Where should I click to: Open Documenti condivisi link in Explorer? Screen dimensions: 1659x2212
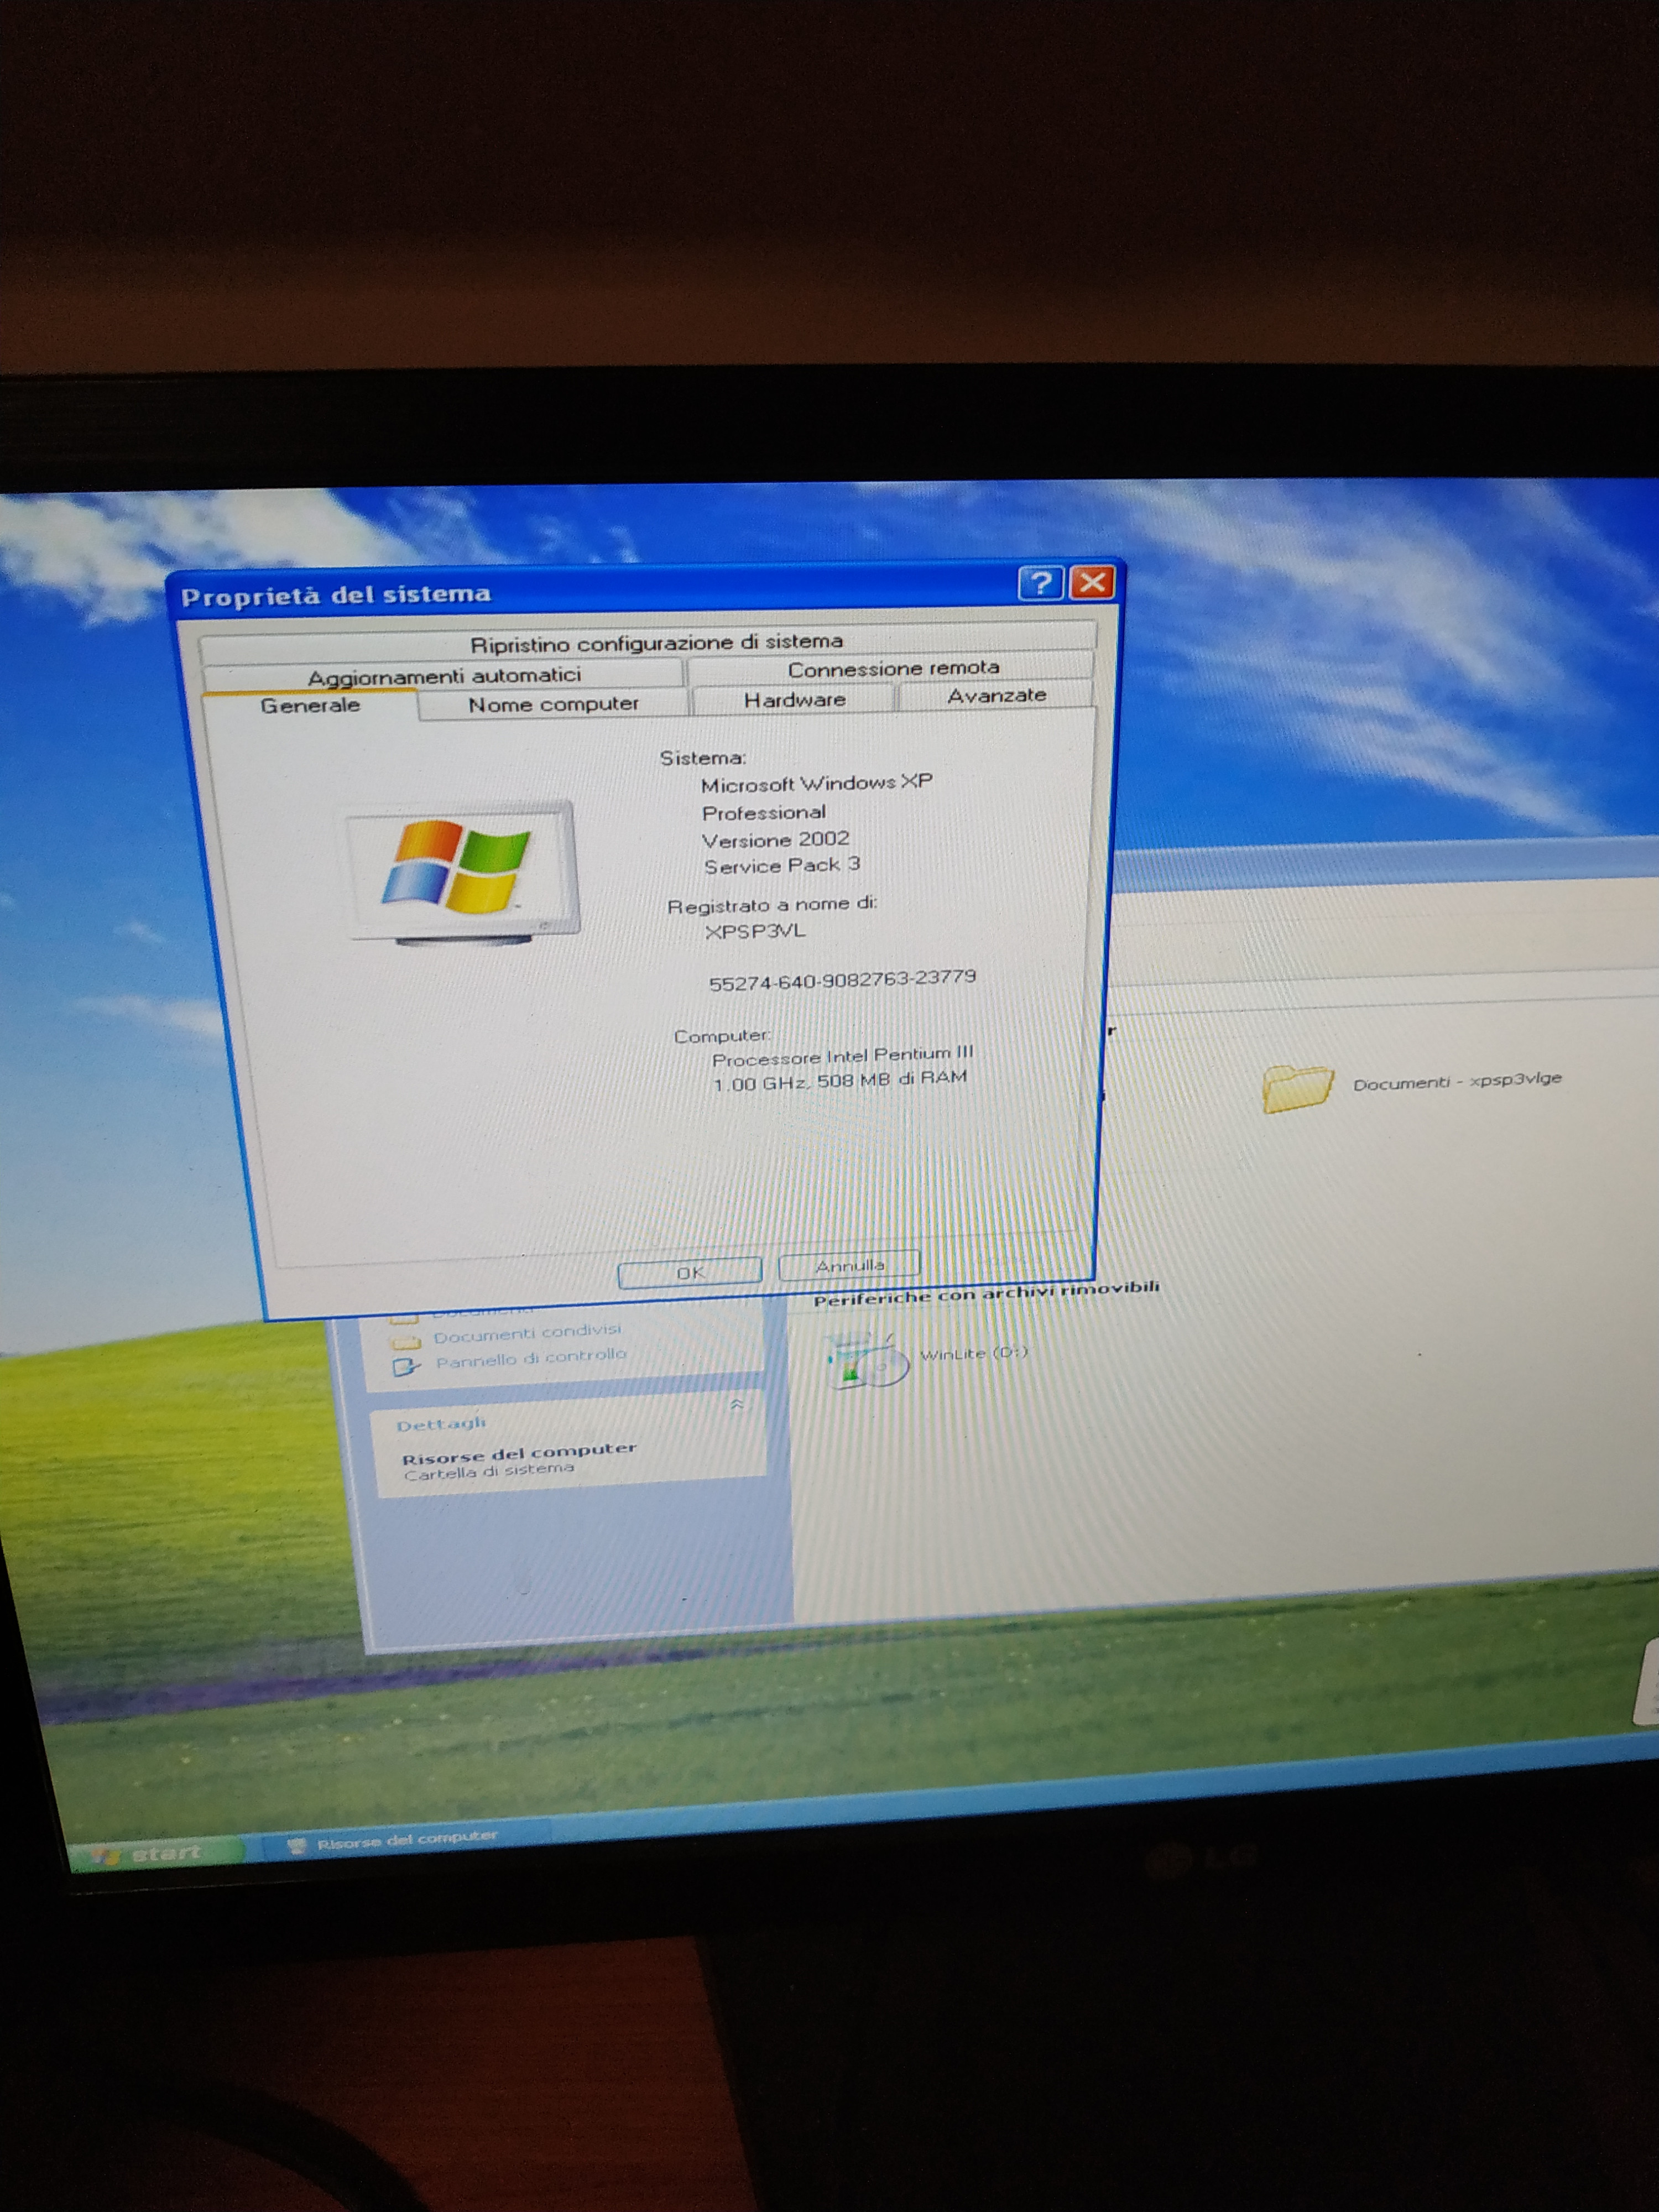[x=527, y=1333]
